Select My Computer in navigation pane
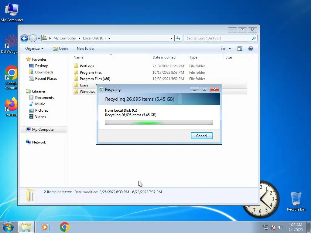 [x=43, y=130]
